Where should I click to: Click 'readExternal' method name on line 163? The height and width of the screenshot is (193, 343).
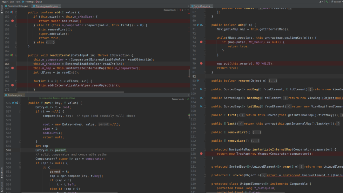(x=60, y=55)
